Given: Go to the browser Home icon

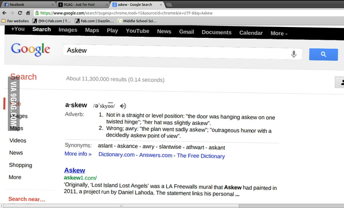Looking at the screenshot, I should [28, 13].
